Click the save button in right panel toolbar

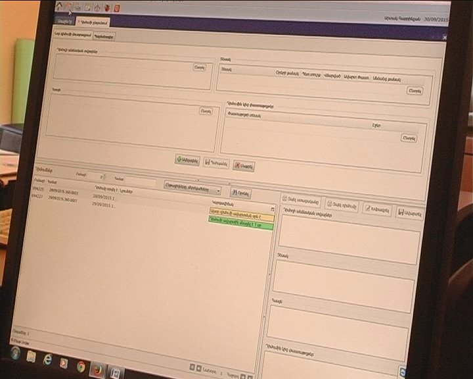point(410,213)
